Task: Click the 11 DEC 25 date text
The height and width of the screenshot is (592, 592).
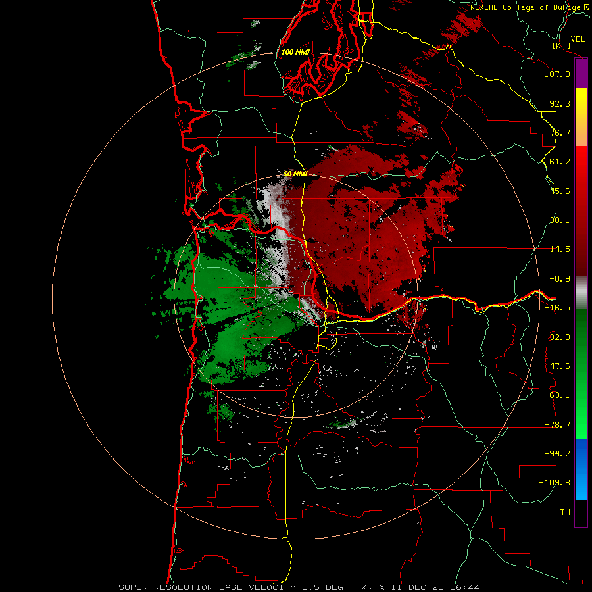Action: [417, 587]
